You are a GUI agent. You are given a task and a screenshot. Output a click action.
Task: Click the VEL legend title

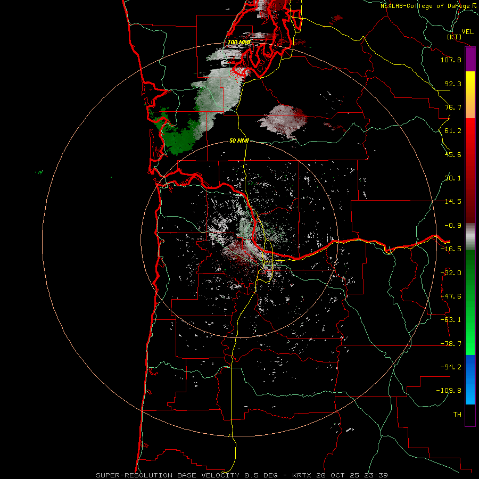tap(467, 32)
